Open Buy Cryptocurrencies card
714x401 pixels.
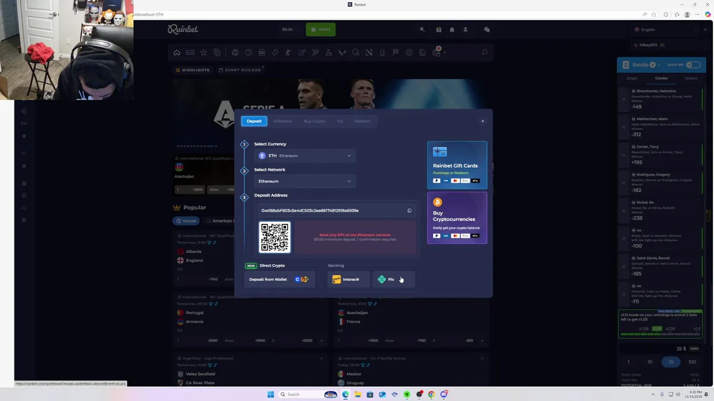[457, 218]
